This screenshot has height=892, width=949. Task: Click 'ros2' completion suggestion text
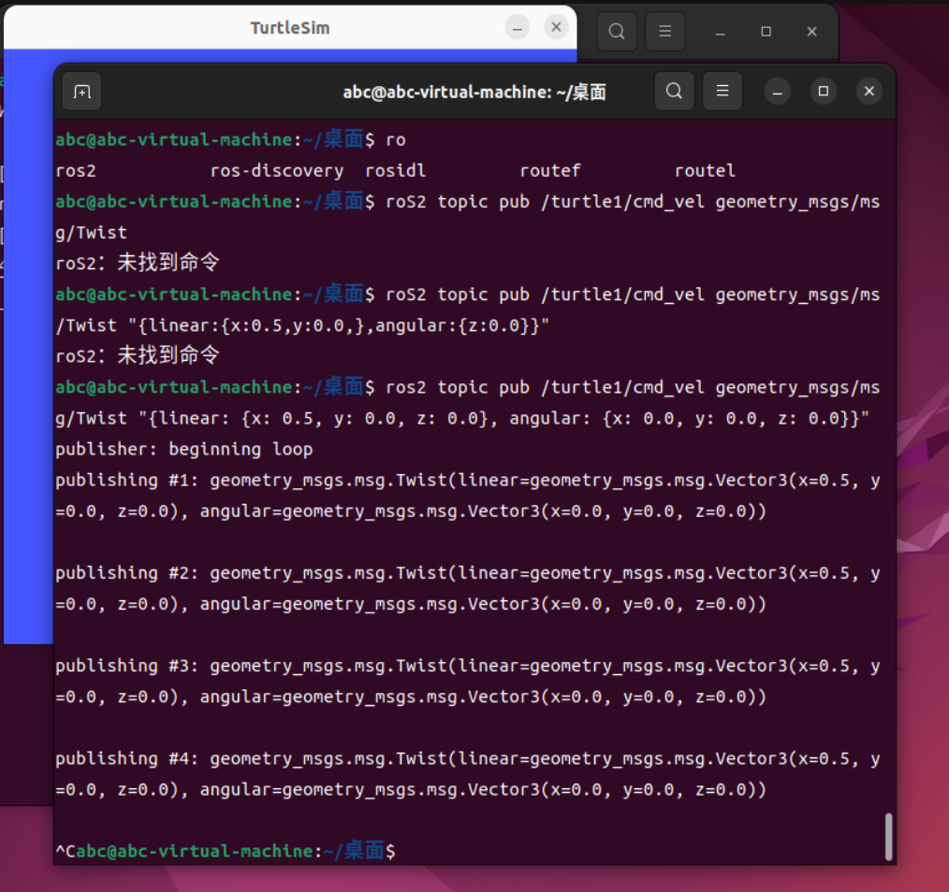click(76, 171)
